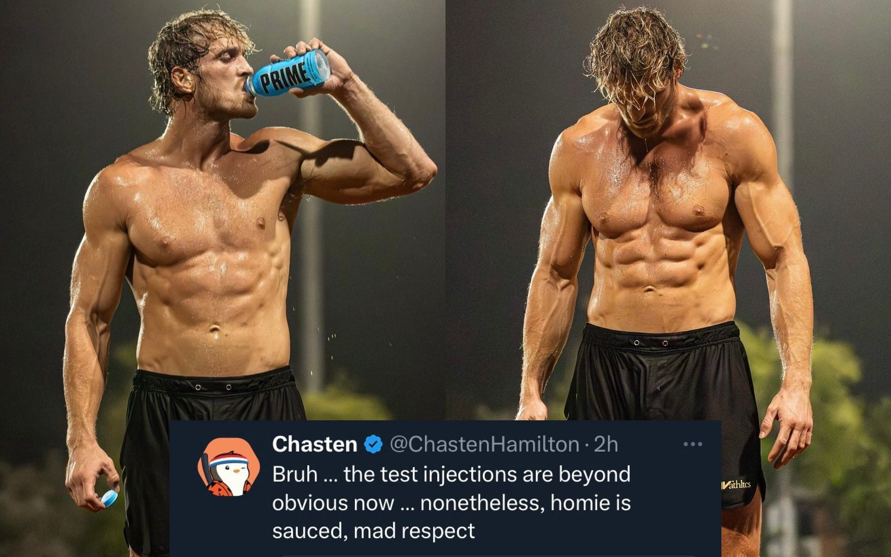Click the snap buttons on right shorts waistband
This screenshot has width=891, height=557.
tap(651, 343)
